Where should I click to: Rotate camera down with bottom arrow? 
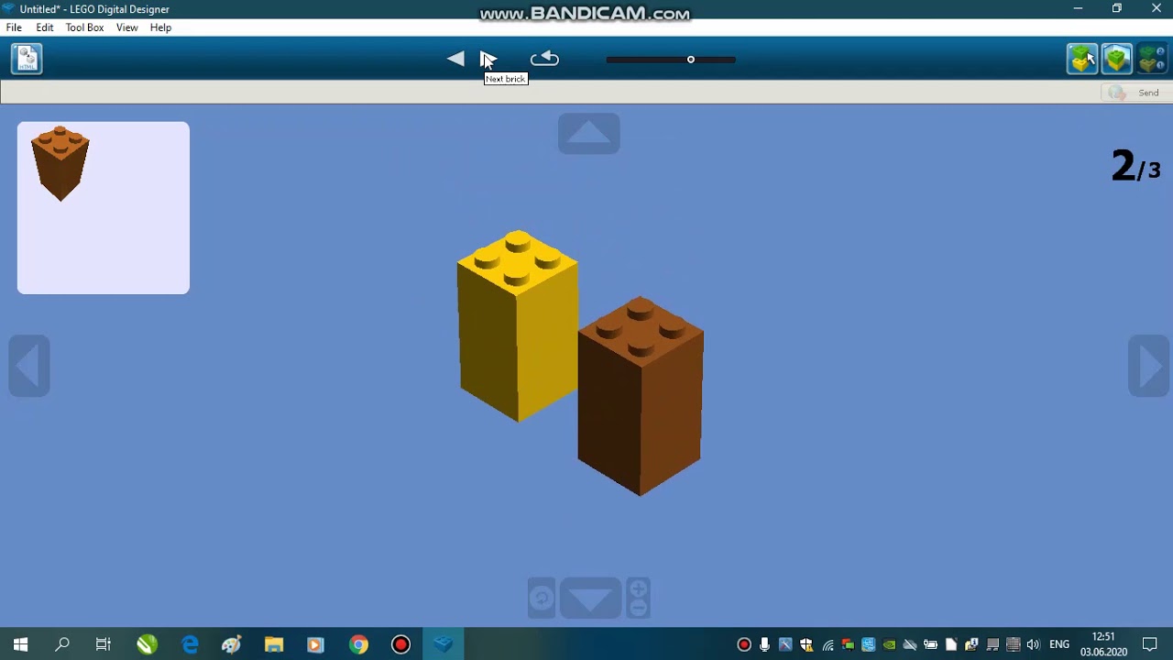(x=591, y=599)
